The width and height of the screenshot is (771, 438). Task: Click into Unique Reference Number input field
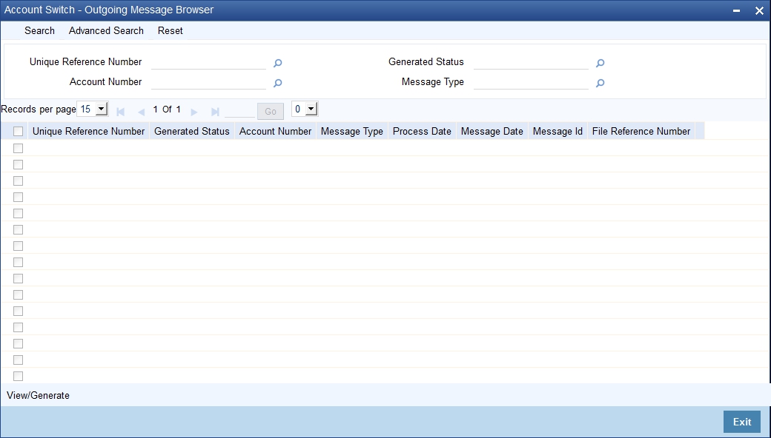[x=208, y=62]
